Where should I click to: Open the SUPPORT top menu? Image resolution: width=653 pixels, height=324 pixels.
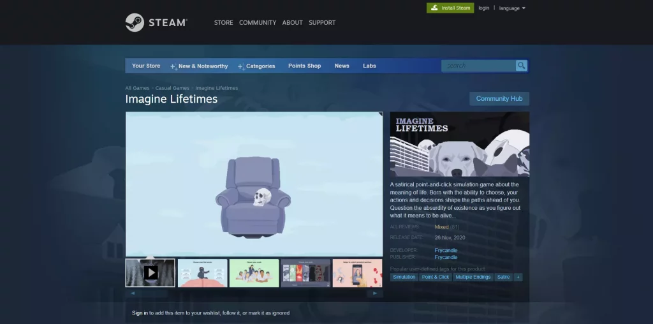point(322,22)
